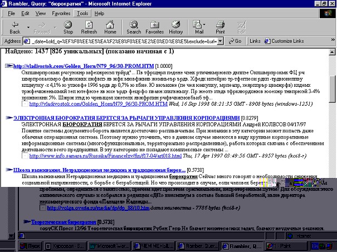This screenshot has height=252, width=337.
Task: Open the vladivostok.com Golden_Horn result title link
Action: pyautogui.click(x=84, y=66)
